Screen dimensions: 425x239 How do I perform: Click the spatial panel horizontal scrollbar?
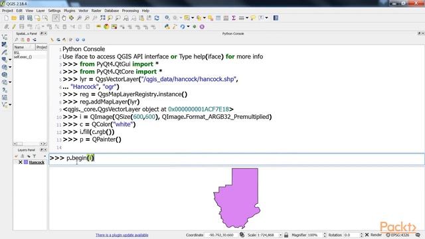pyautogui.click(x=30, y=144)
